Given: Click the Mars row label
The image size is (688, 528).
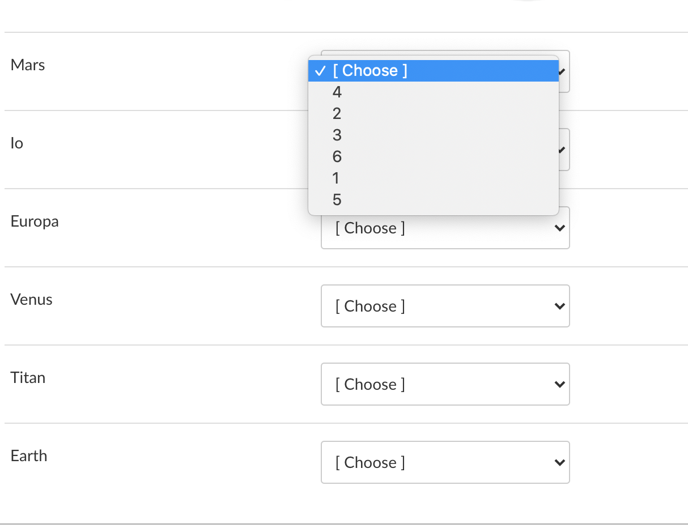Looking at the screenshot, I should click(28, 65).
